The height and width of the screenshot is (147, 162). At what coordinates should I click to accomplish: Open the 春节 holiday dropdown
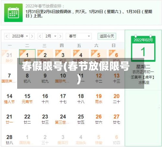[x=79, y=36]
